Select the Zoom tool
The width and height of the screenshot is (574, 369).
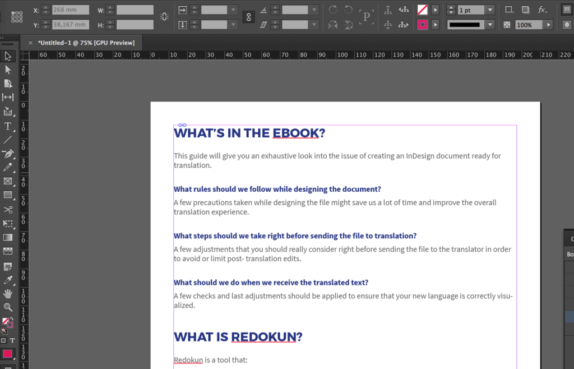[x=8, y=307]
